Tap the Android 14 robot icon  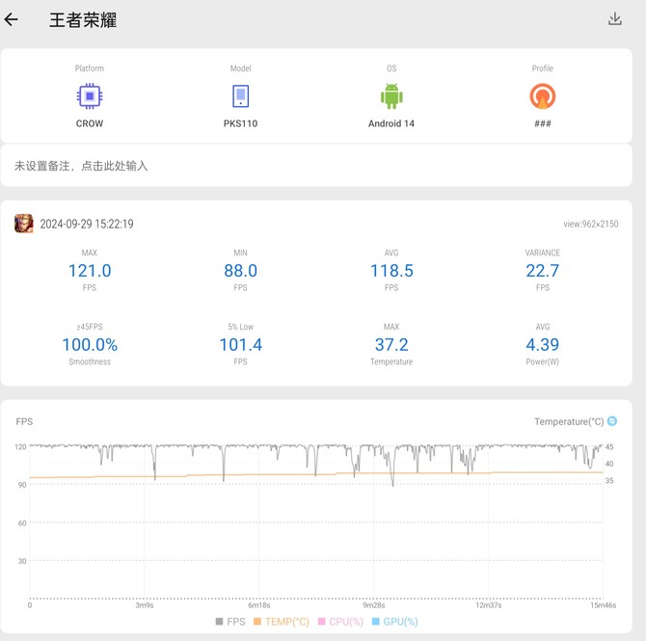pos(391,96)
